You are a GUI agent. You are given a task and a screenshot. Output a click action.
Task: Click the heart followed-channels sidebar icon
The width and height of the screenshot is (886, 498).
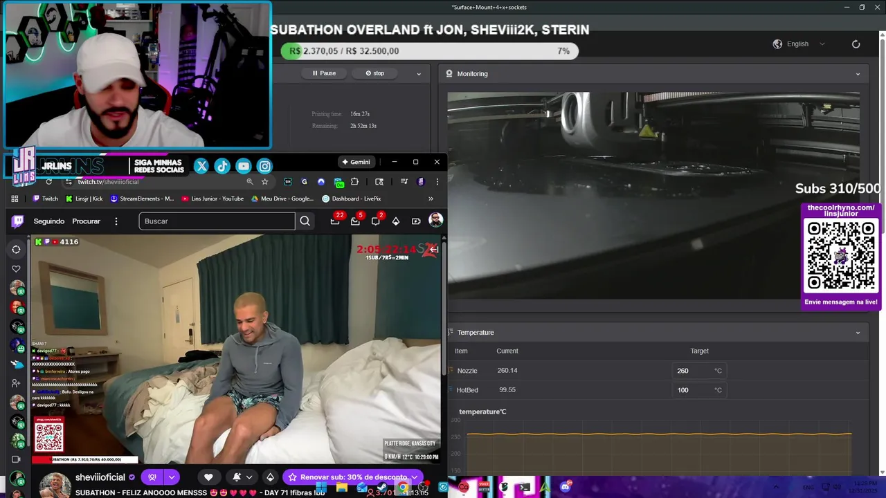[16, 269]
